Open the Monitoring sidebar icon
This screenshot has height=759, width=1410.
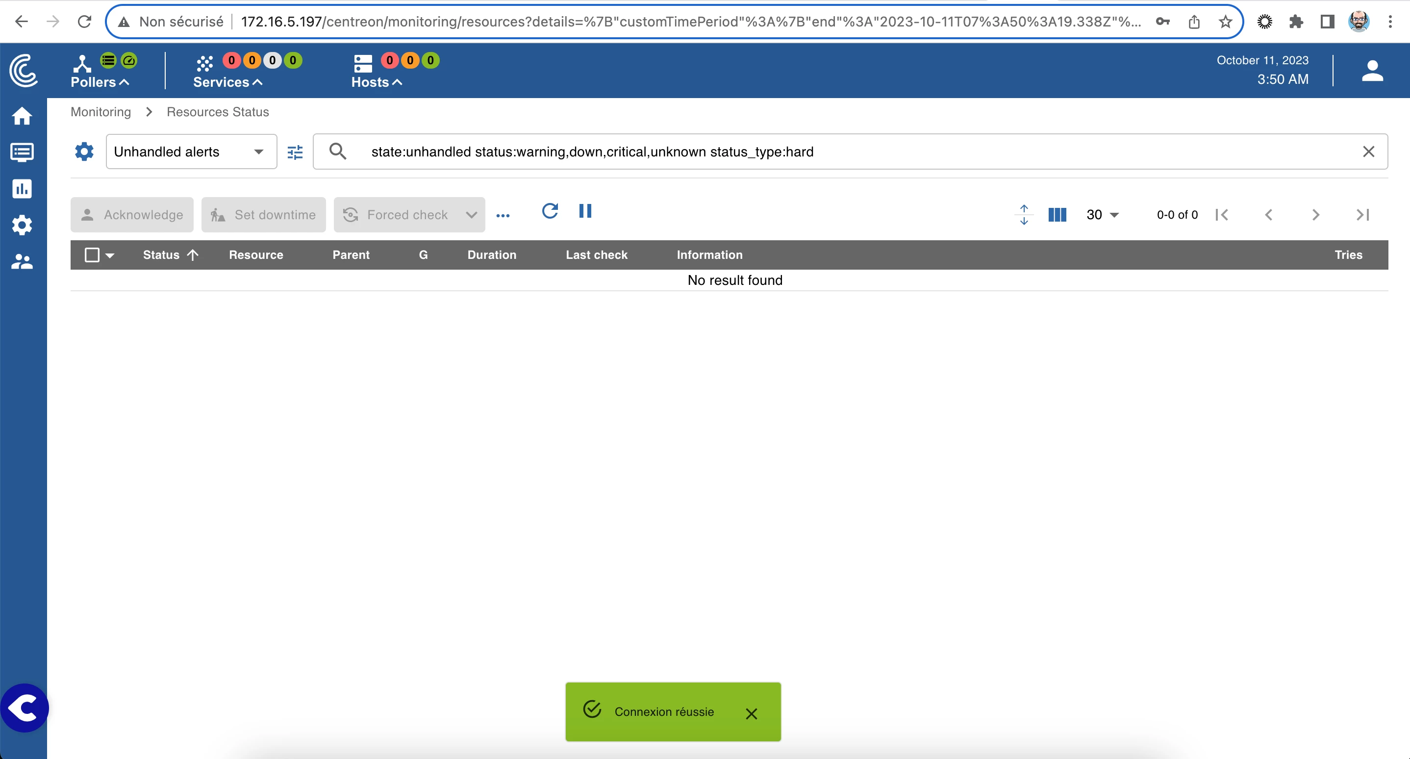[x=22, y=152]
